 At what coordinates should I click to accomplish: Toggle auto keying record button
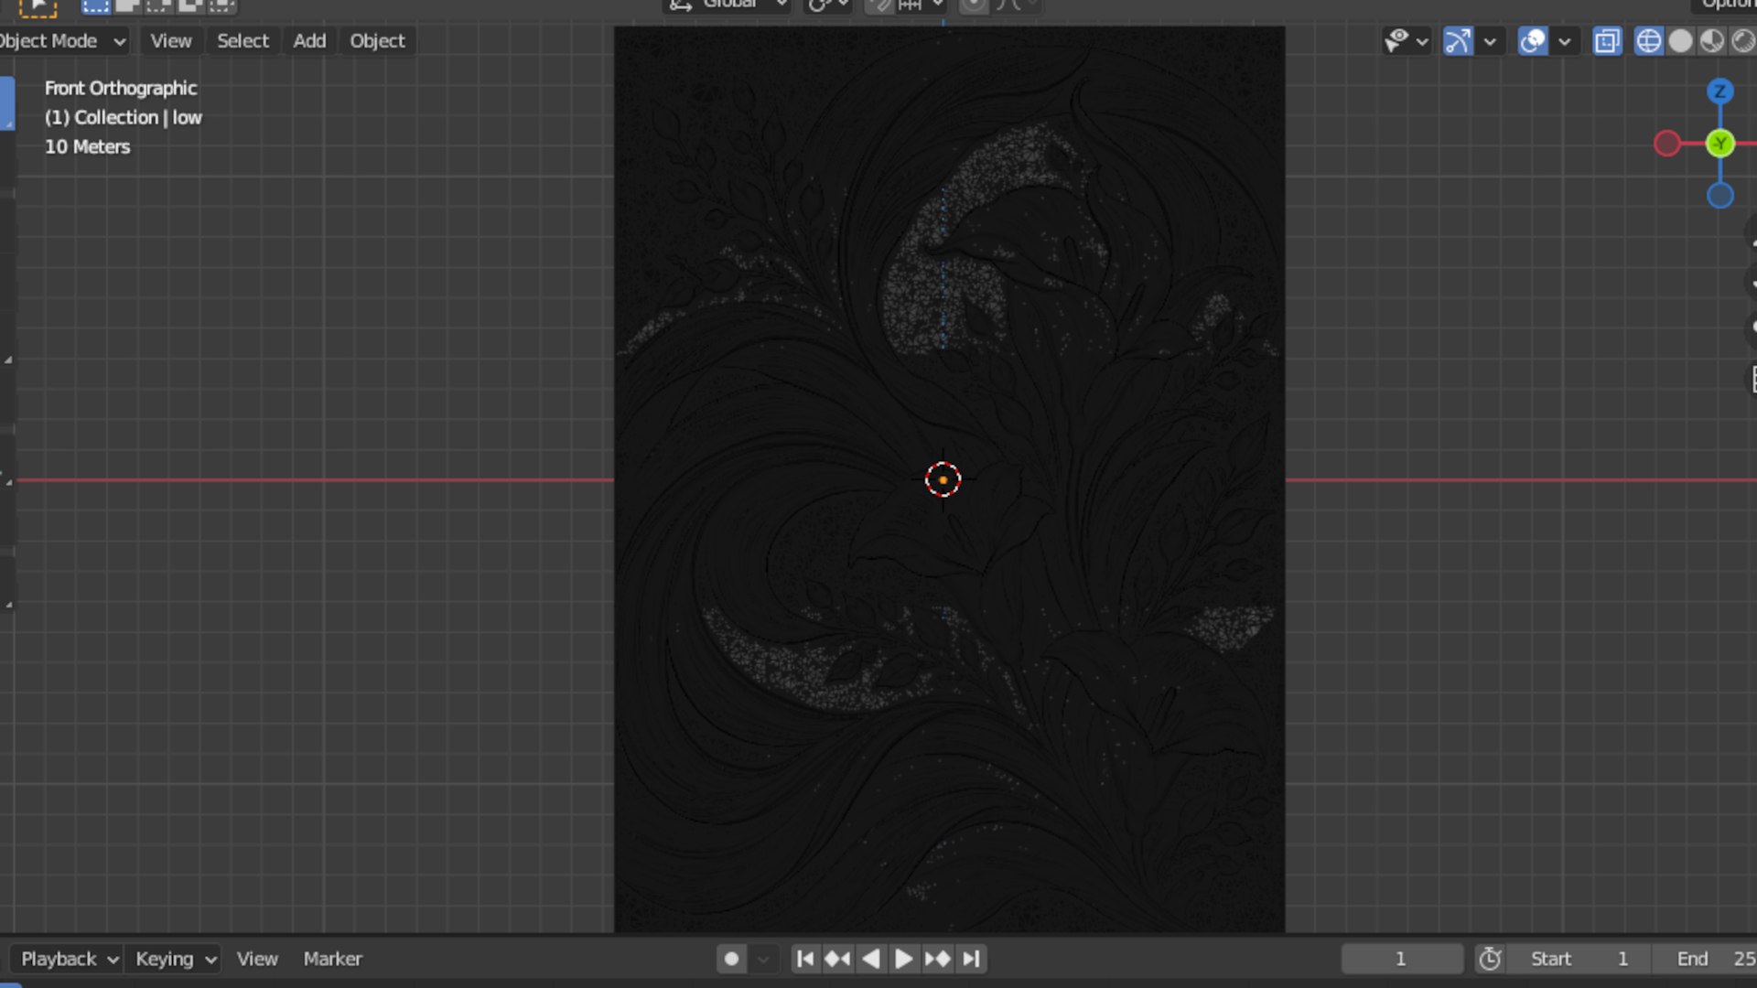[731, 959]
